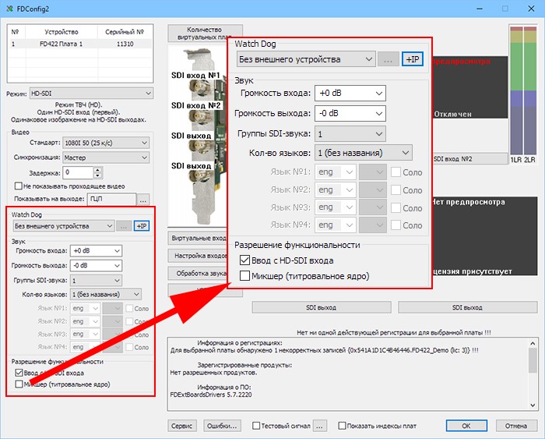
Task: Open the Ошибки... button
Action: point(222,426)
